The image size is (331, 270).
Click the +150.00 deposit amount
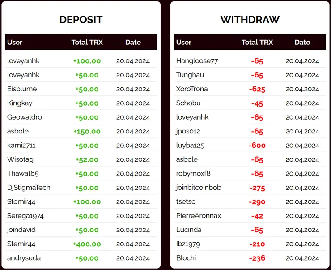[x=87, y=132]
